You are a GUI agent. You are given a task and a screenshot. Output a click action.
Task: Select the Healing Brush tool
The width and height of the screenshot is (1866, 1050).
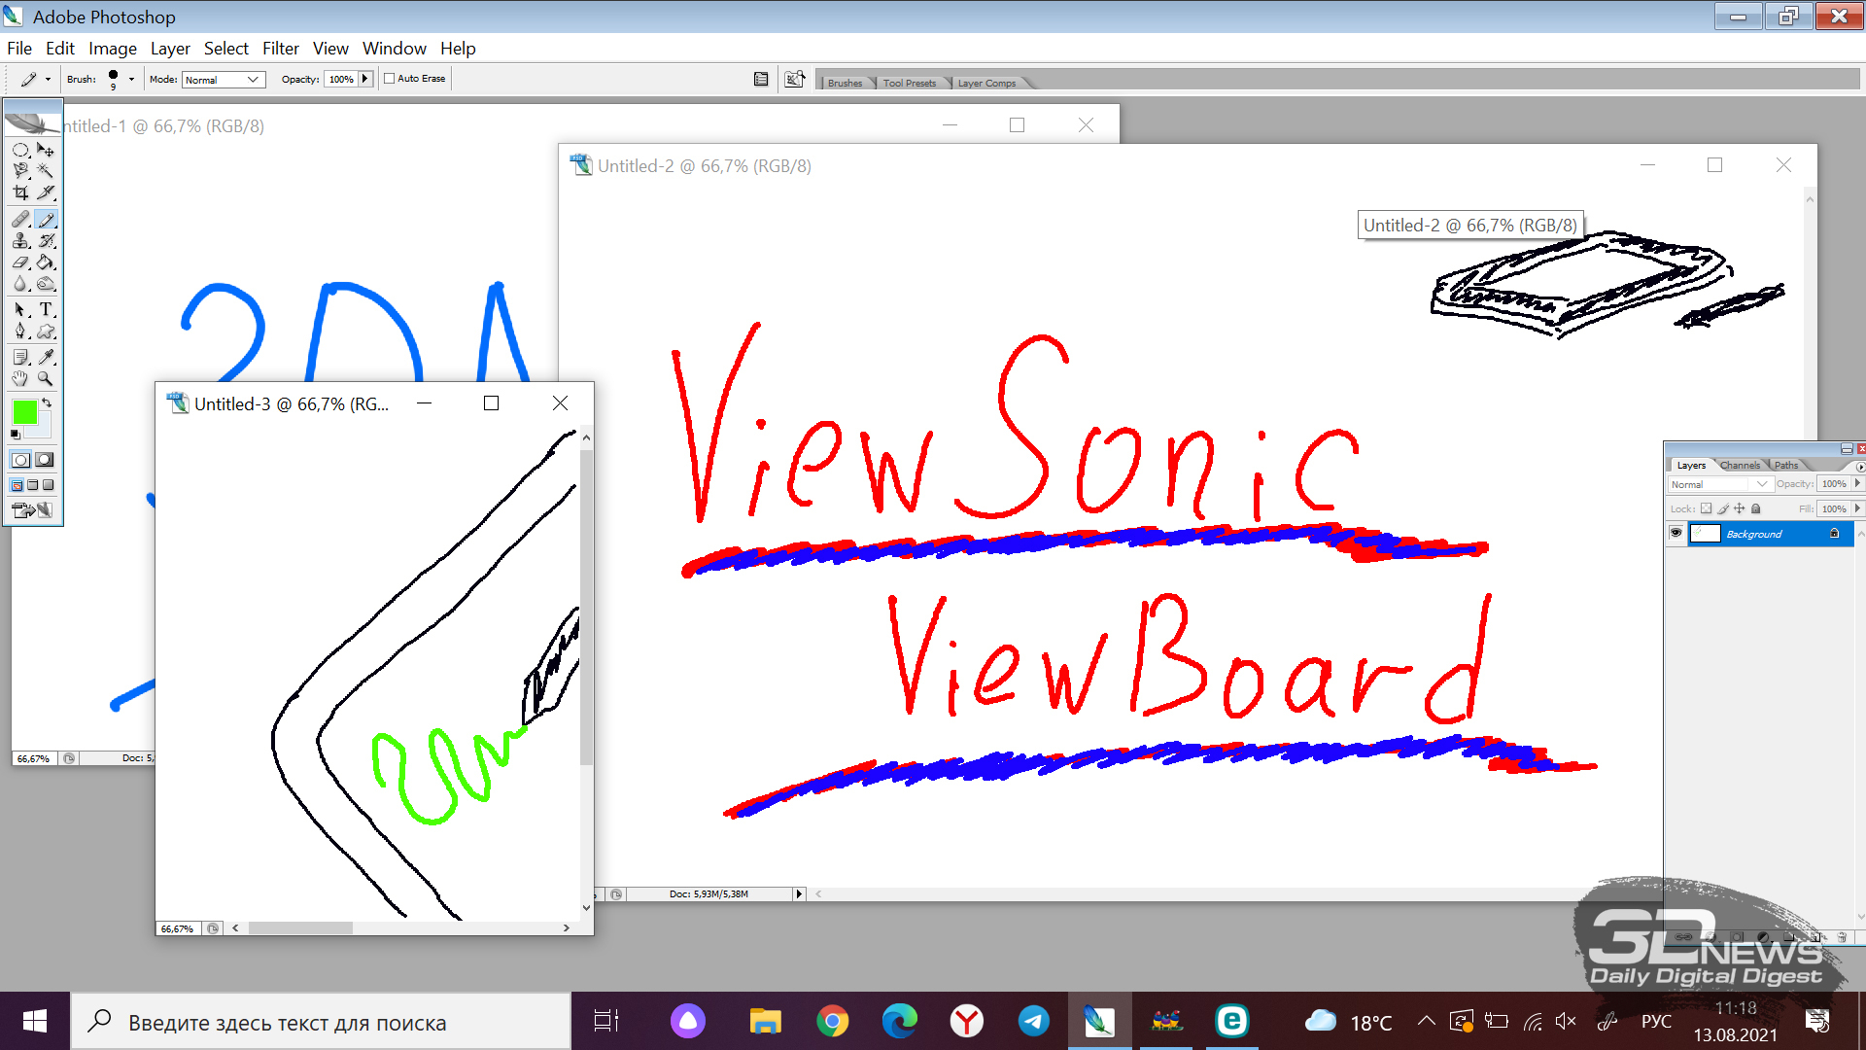tap(20, 220)
